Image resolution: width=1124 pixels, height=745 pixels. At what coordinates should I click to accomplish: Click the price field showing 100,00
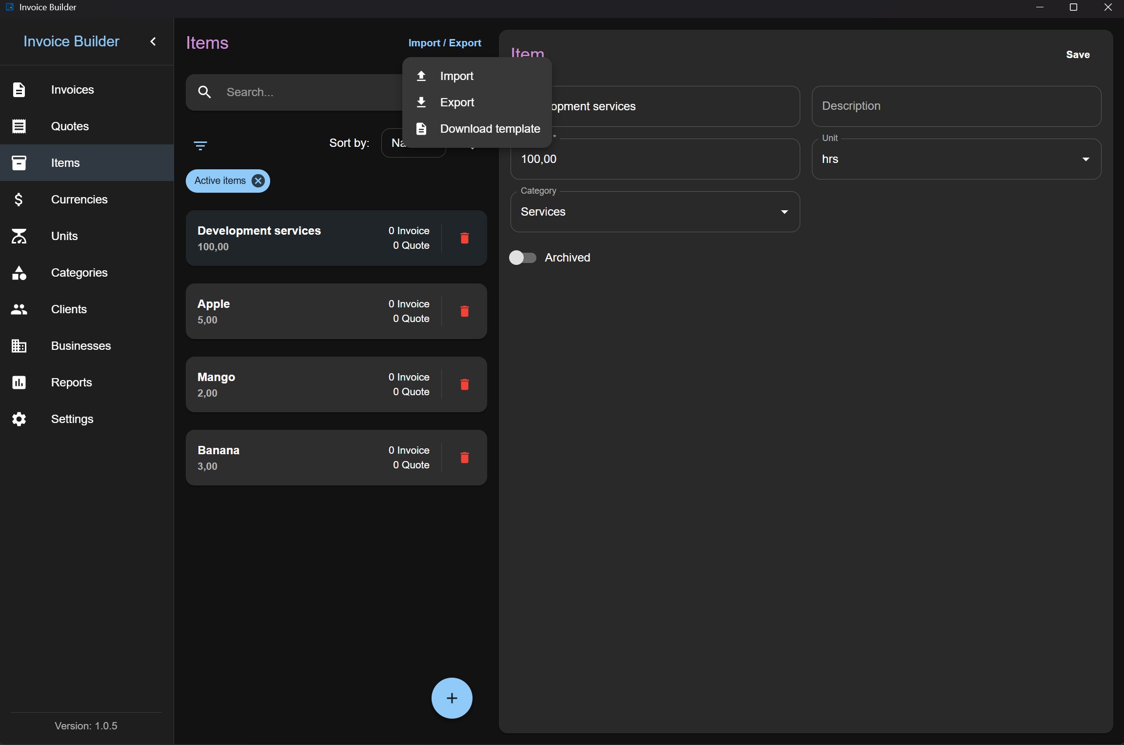click(x=655, y=159)
